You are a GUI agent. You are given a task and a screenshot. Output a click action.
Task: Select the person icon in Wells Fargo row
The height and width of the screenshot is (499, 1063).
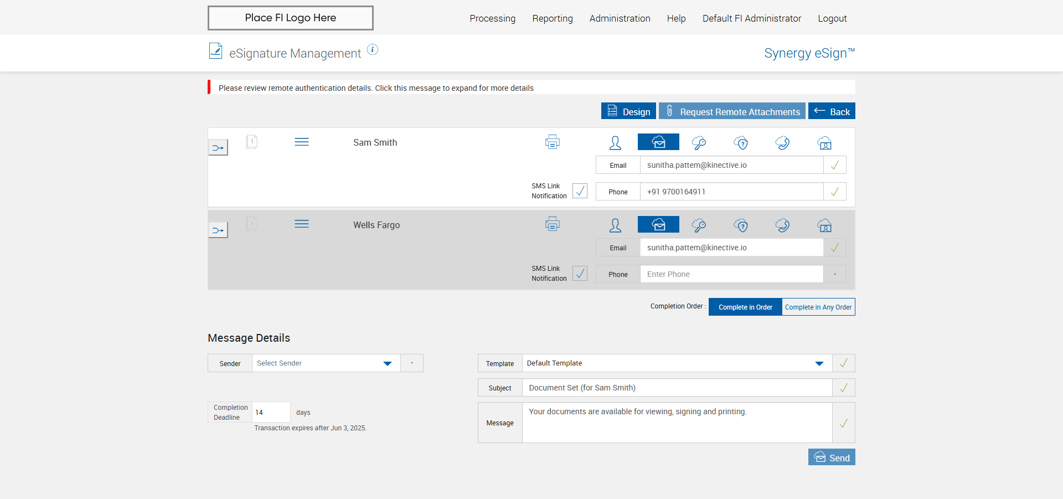click(615, 225)
